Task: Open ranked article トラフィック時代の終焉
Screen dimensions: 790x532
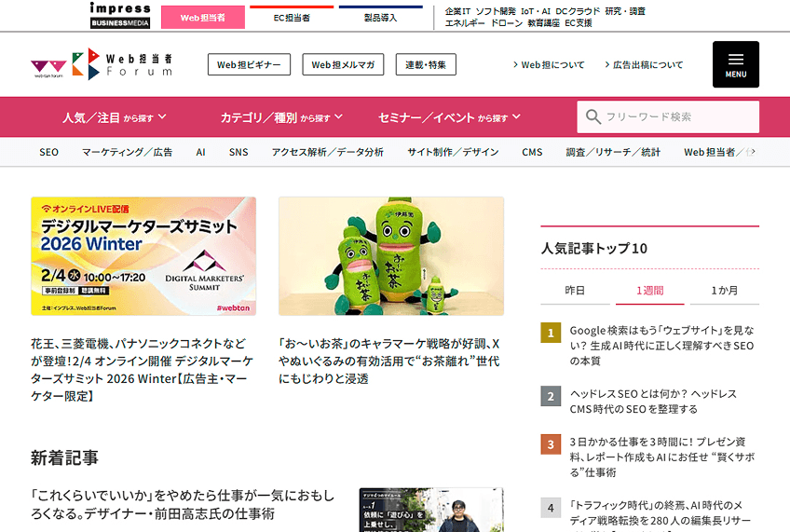Action: click(660, 515)
